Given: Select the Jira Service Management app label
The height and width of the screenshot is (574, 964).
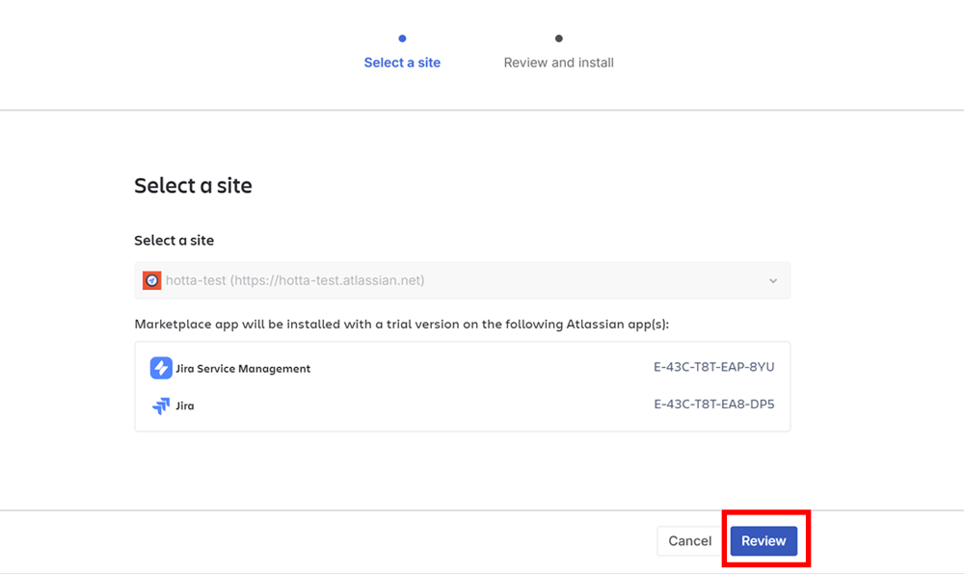Looking at the screenshot, I should tap(243, 369).
